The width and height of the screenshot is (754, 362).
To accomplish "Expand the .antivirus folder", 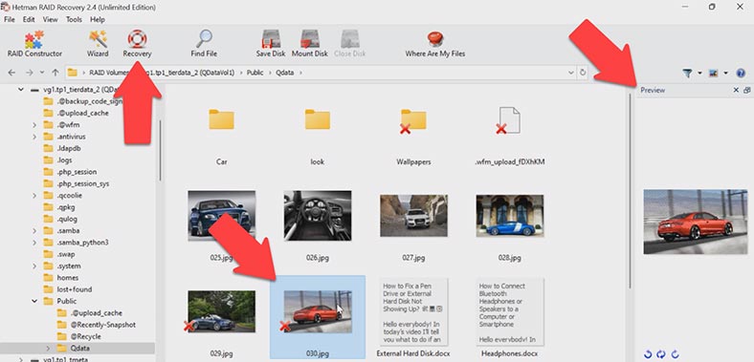I will (34, 137).
